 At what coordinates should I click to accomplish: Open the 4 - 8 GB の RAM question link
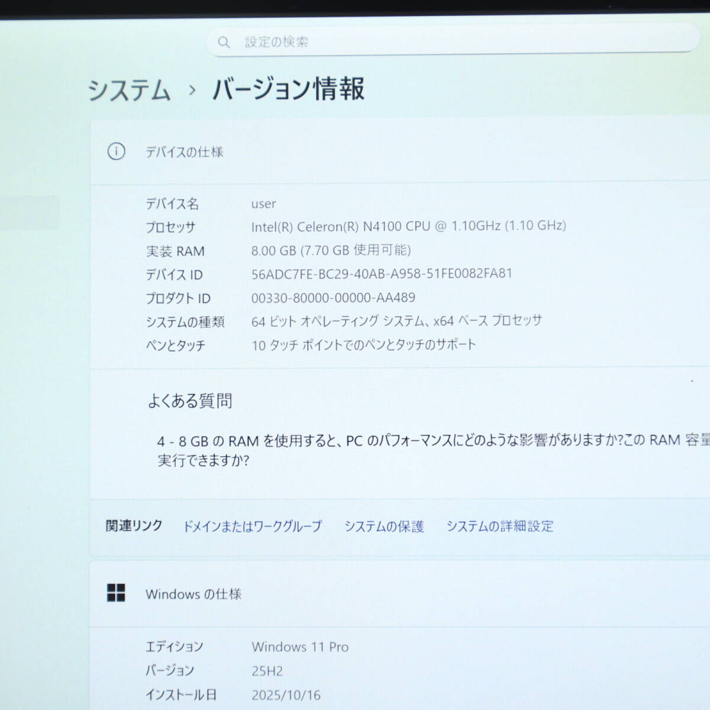[x=434, y=450]
